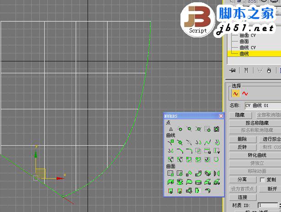Select Surface Edge Curve tool
The width and height of the screenshot is (281, 212).
pos(217,159)
